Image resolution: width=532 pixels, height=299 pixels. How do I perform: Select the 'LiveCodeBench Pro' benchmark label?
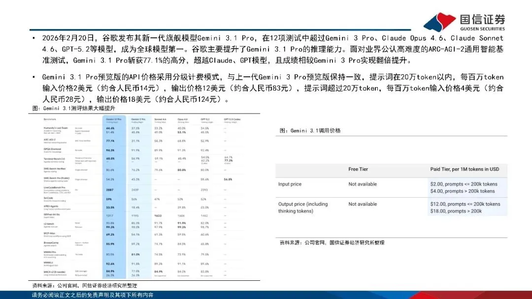coord(54,187)
